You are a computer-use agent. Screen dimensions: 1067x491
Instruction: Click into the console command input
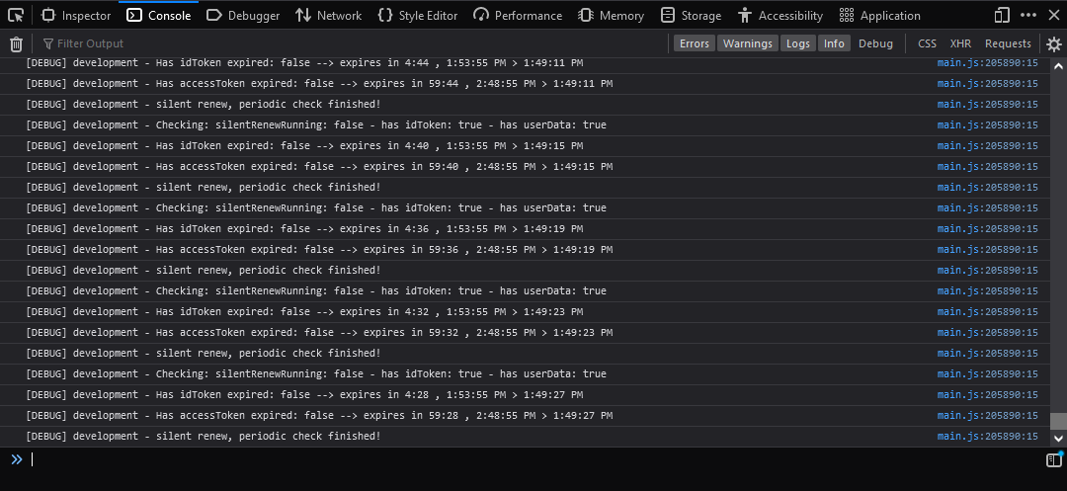(x=534, y=459)
